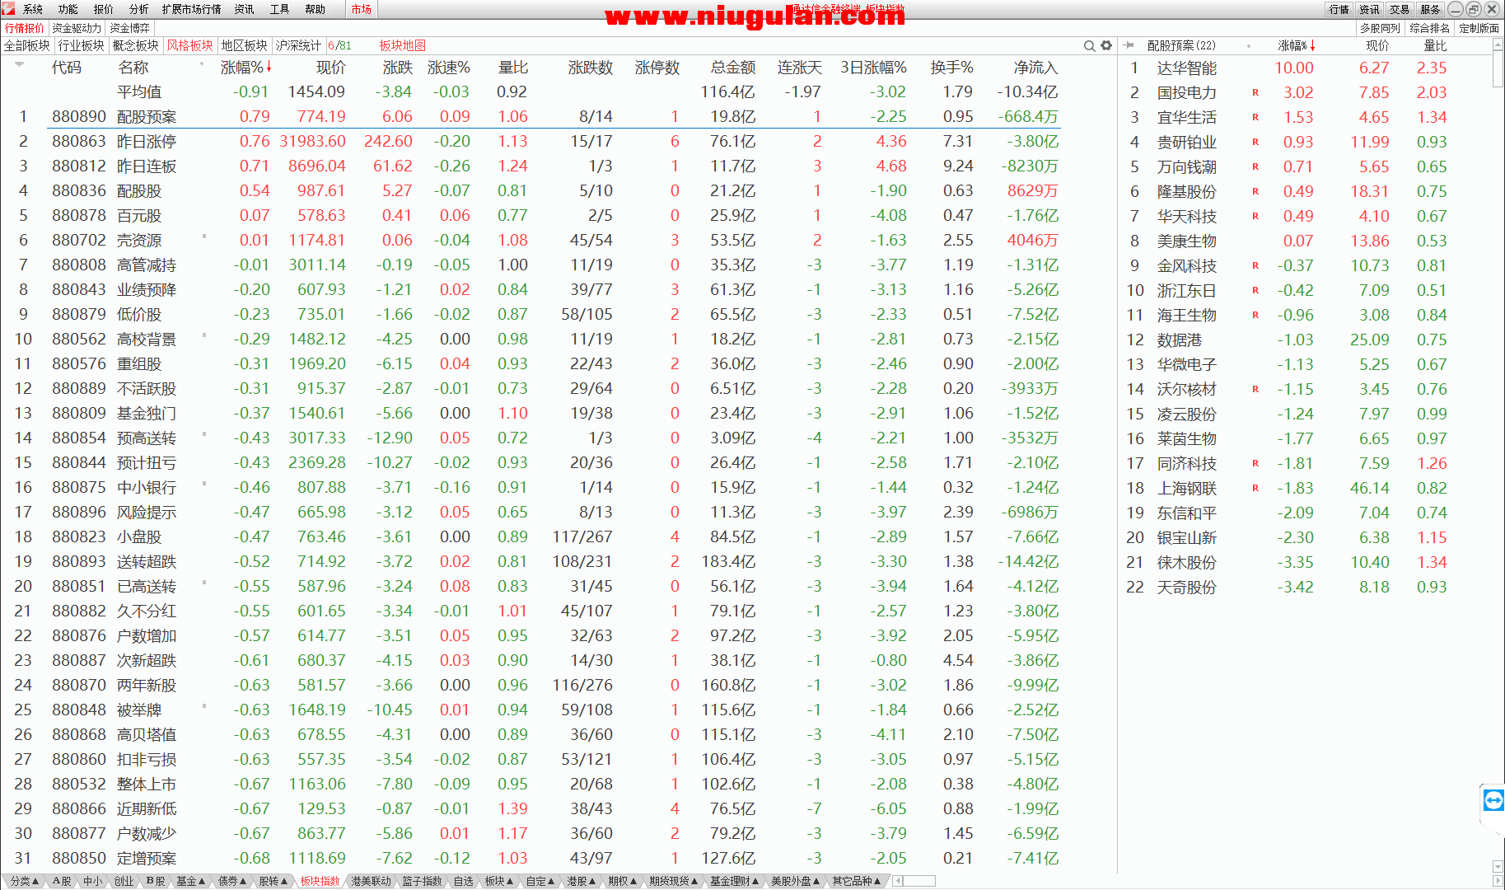Switch to the 概念板块 tab

(136, 45)
